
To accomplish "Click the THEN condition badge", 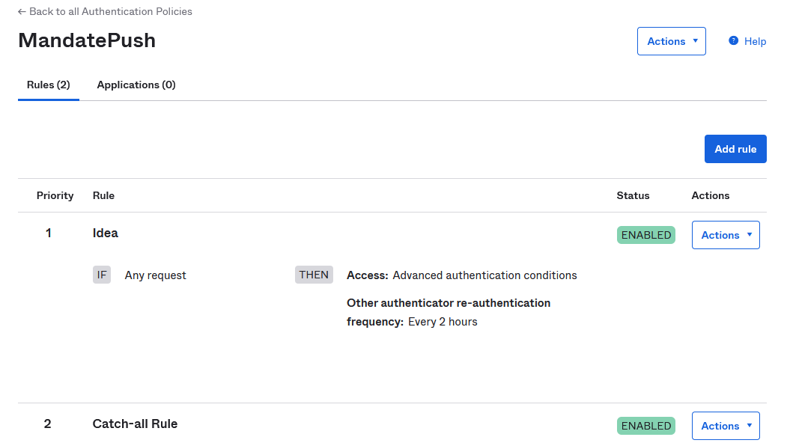I will tap(314, 275).
